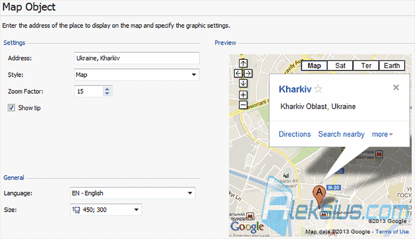Screen dimensions: 415x239
Task: Click the Address input field
Action: (136, 58)
